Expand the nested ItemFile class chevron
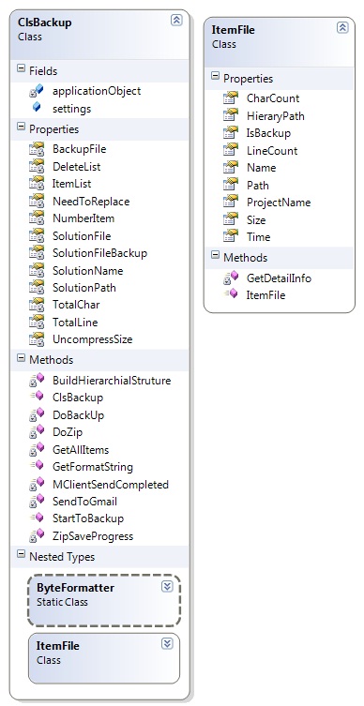This screenshot has height=706, width=364. point(167,644)
